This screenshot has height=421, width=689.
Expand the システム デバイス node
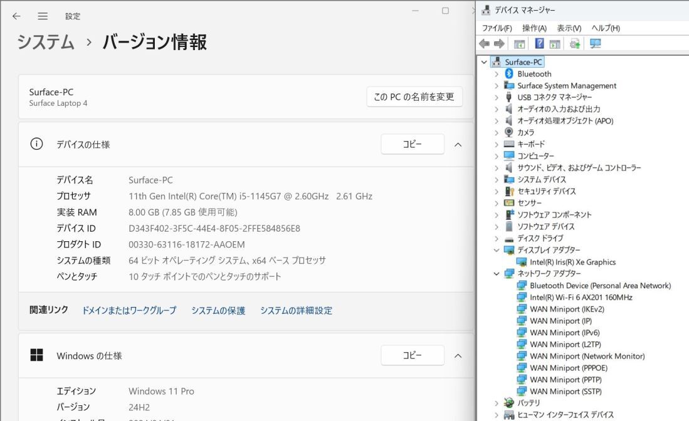click(x=497, y=180)
